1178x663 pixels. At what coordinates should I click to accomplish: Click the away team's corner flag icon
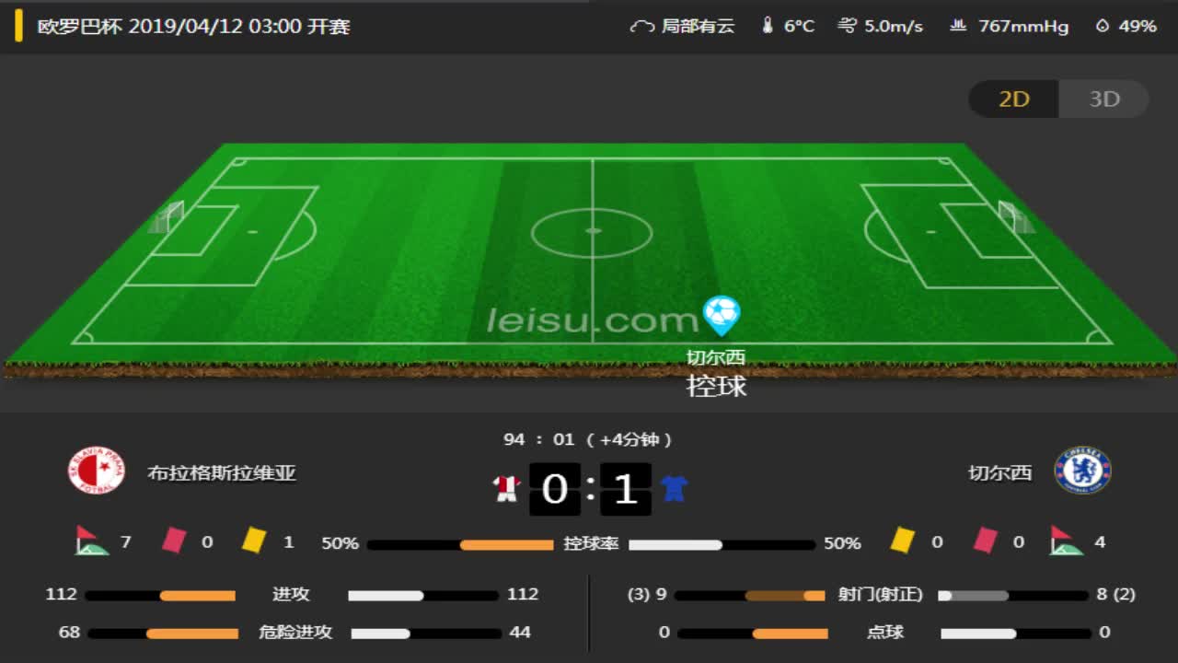[1066, 541]
